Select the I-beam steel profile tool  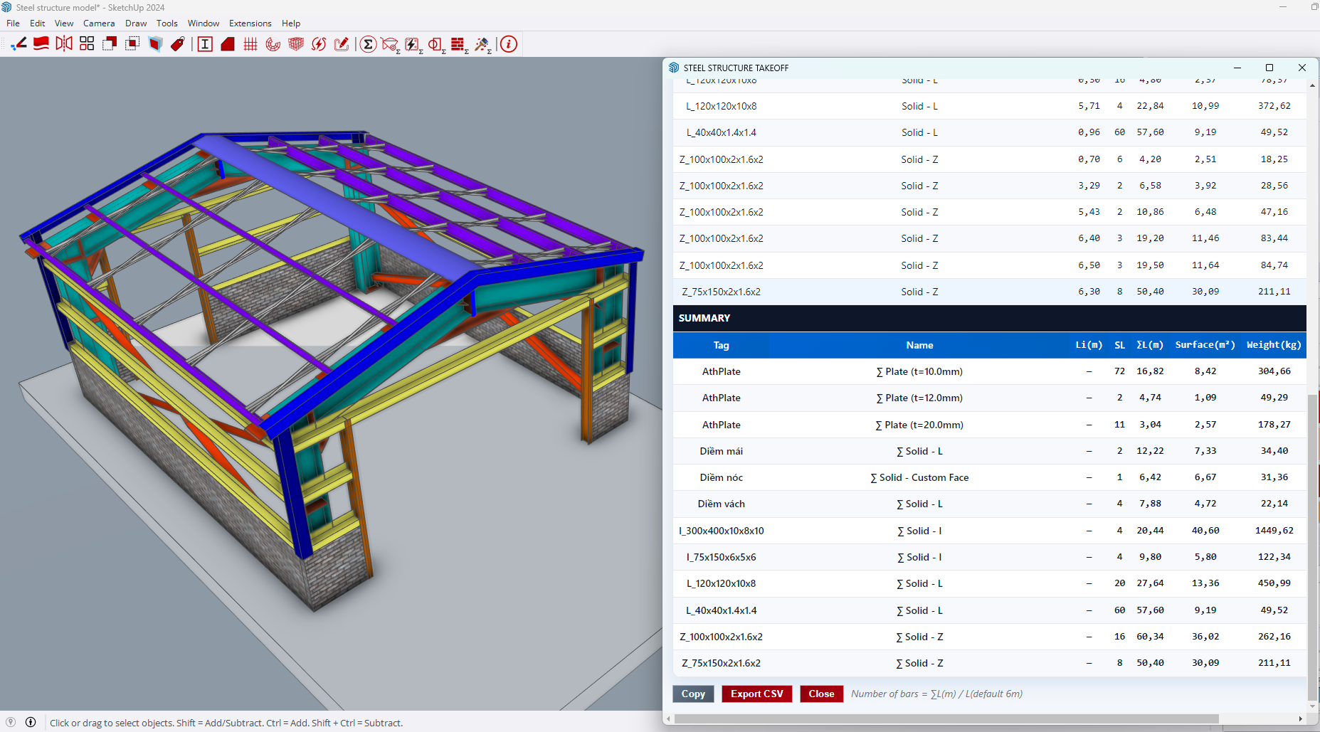tap(205, 44)
